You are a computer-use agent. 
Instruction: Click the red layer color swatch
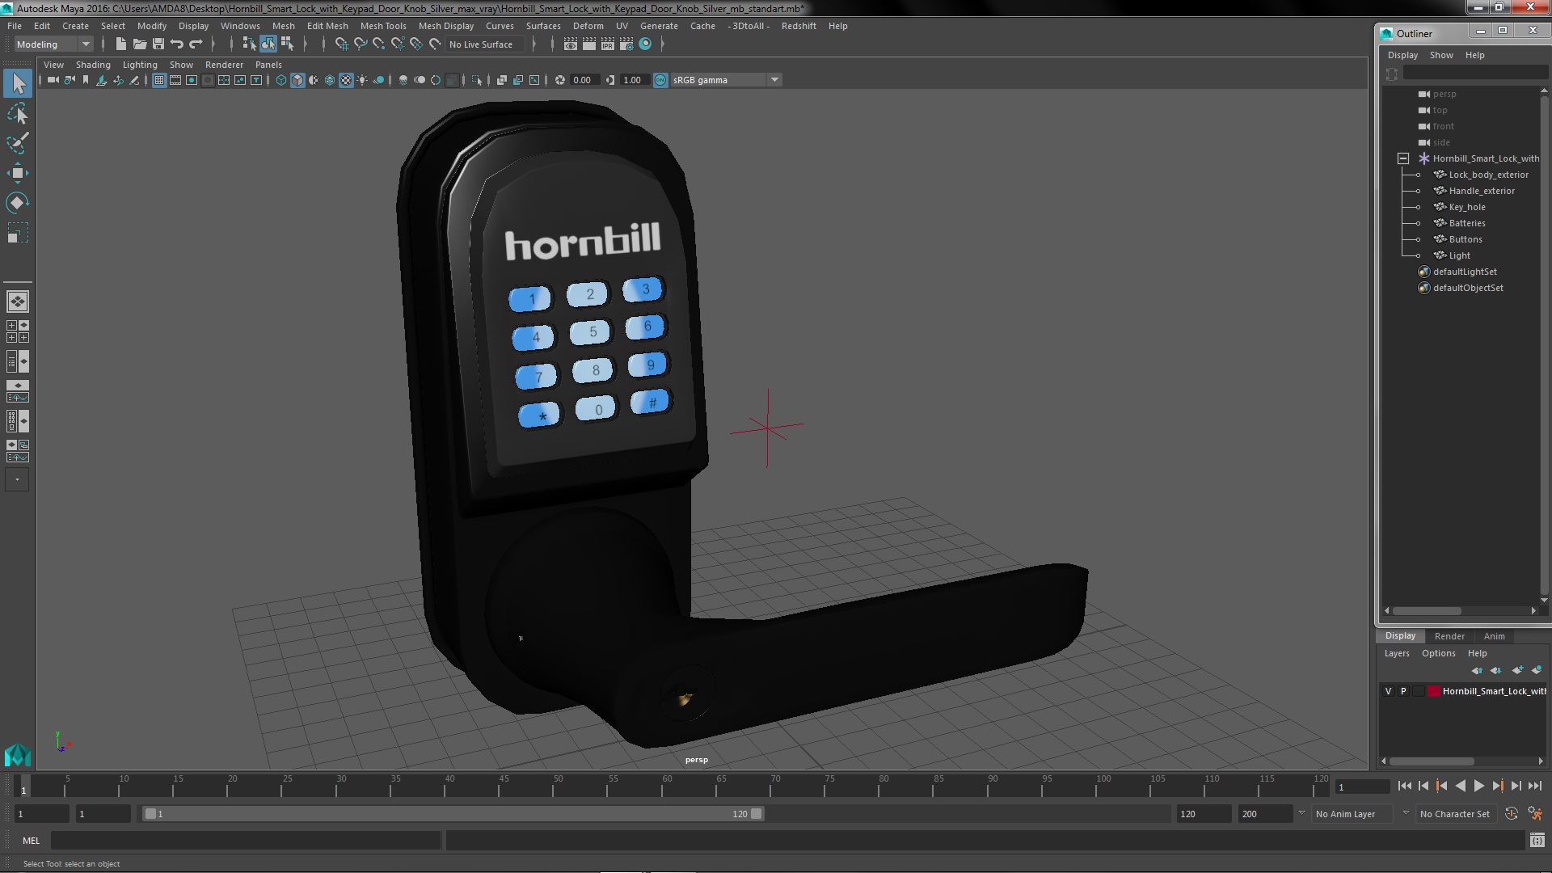(1434, 691)
